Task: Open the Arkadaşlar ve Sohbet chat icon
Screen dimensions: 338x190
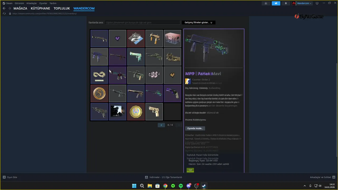Action: [x=334, y=177]
